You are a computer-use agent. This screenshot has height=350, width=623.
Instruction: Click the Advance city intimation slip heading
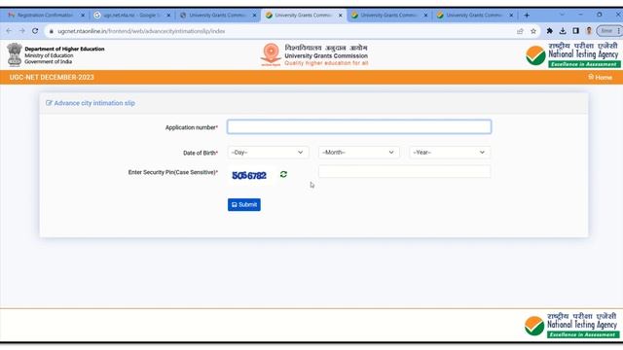point(91,103)
